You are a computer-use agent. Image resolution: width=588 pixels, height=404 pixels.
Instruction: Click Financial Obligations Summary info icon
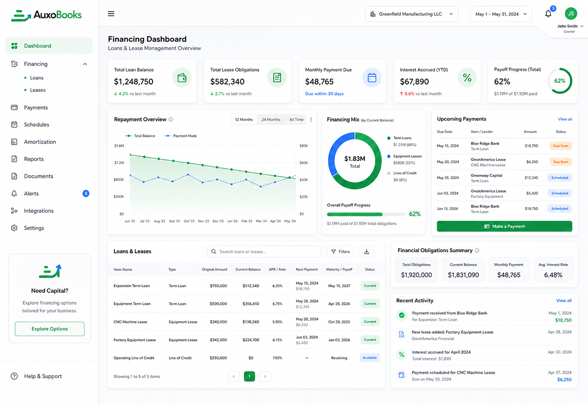(x=477, y=250)
